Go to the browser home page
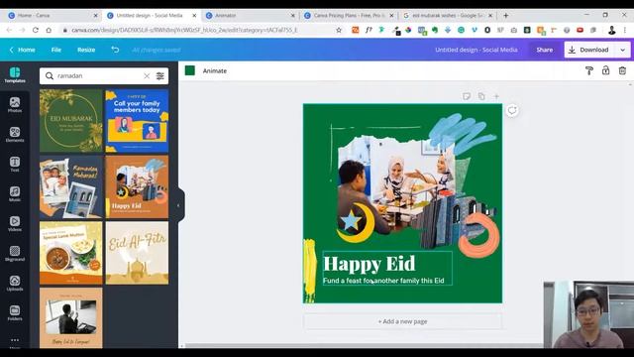The image size is (634, 357). [49, 30]
